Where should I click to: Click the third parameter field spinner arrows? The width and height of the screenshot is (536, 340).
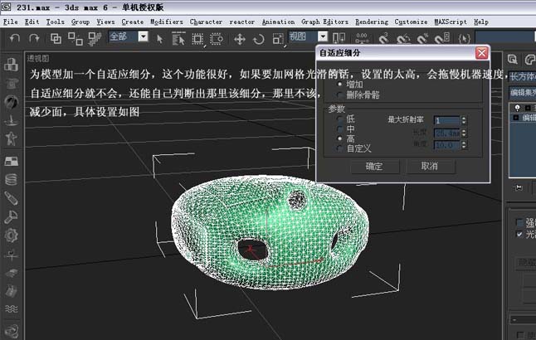pyautogui.click(x=464, y=145)
